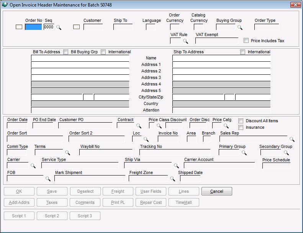Image resolution: width=303 pixels, height=233 pixels.
Task: Enable Discount All Items checkbox
Action: click(241, 121)
